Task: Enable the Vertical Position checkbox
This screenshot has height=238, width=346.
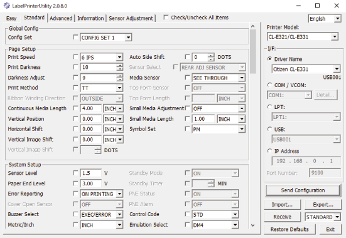Action: (75, 118)
